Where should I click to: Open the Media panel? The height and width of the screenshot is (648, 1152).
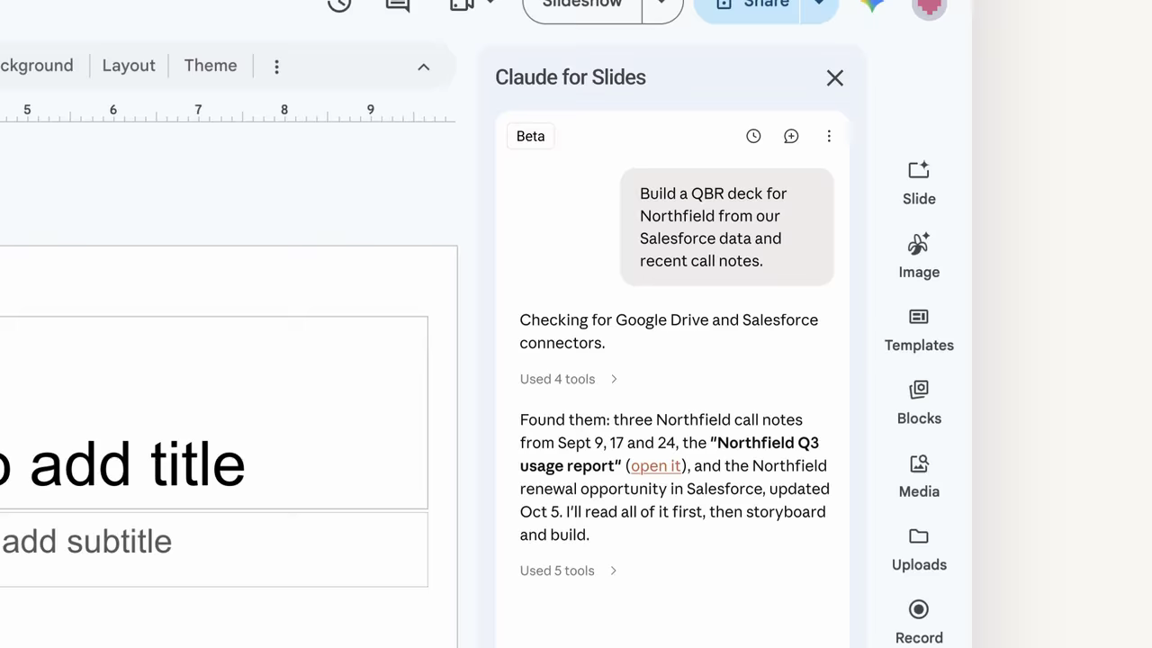tap(919, 476)
